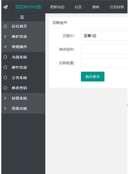The width and height of the screenshot is (128, 174).
Task: Open the 维护发放 sidebar menu
Action: (19, 36)
